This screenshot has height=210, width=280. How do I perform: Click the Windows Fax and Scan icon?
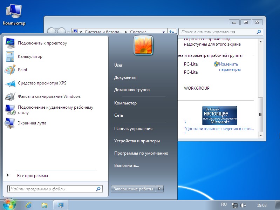(10, 96)
